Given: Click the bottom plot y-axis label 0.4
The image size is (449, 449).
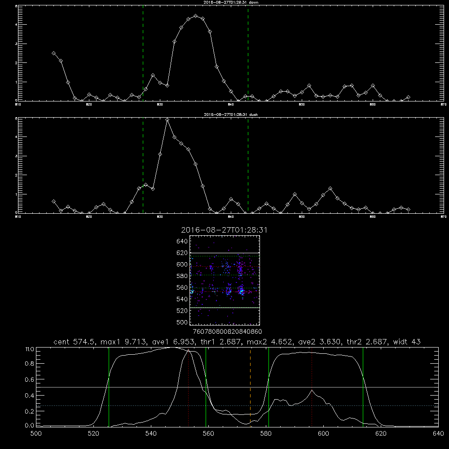Looking at the screenshot, I should point(30,396).
